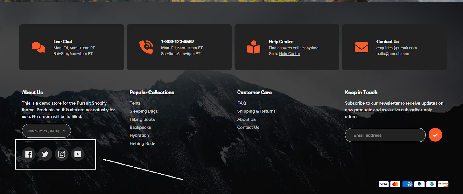
Task: Browse the Sleeping Bags collection
Action: coord(144,111)
